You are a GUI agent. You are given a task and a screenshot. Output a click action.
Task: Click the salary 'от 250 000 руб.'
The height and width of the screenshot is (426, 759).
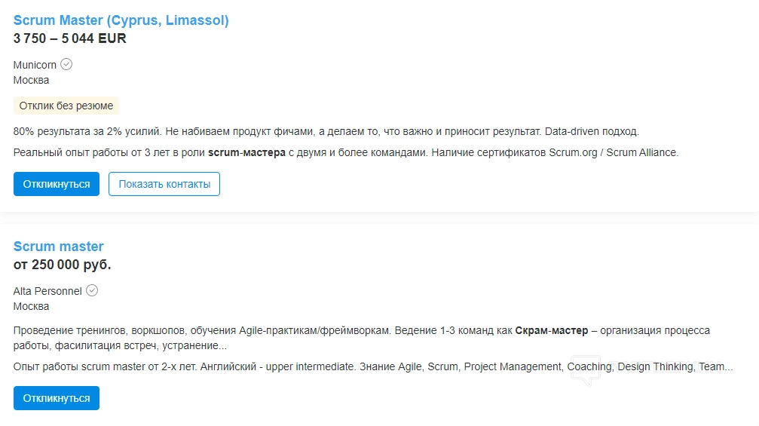click(63, 265)
